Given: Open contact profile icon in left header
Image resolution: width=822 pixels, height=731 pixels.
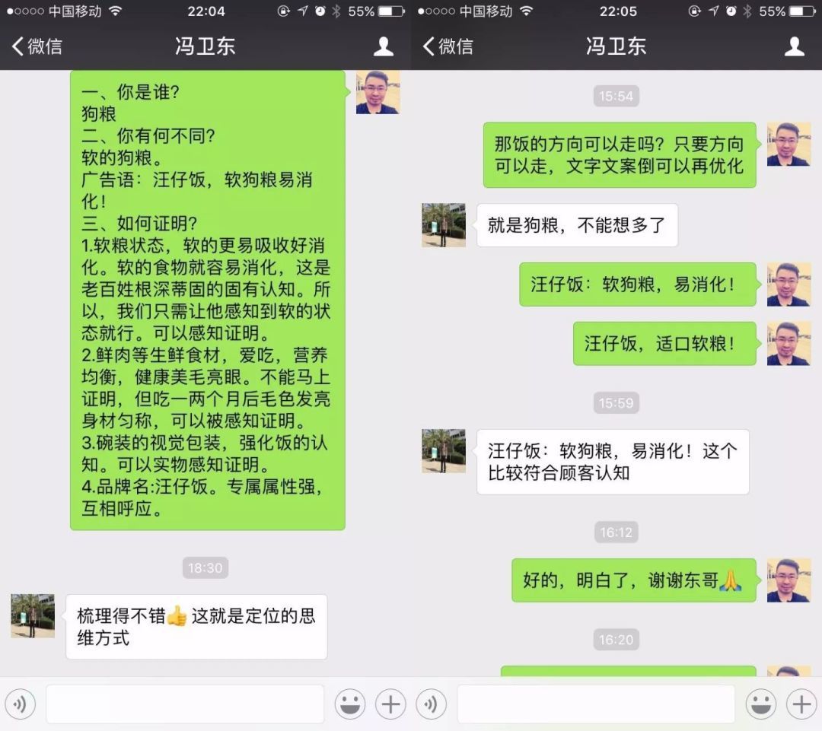Looking at the screenshot, I should point(383,46).
